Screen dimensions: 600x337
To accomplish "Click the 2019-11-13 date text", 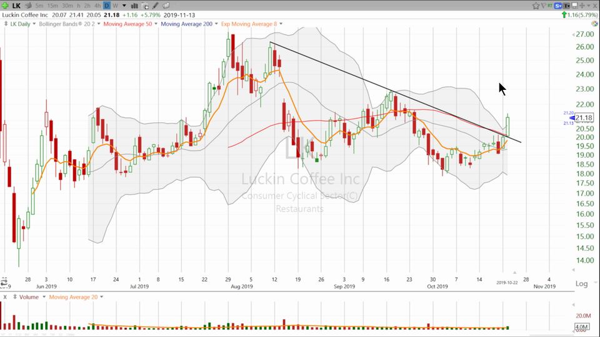I will pos(179,15).
